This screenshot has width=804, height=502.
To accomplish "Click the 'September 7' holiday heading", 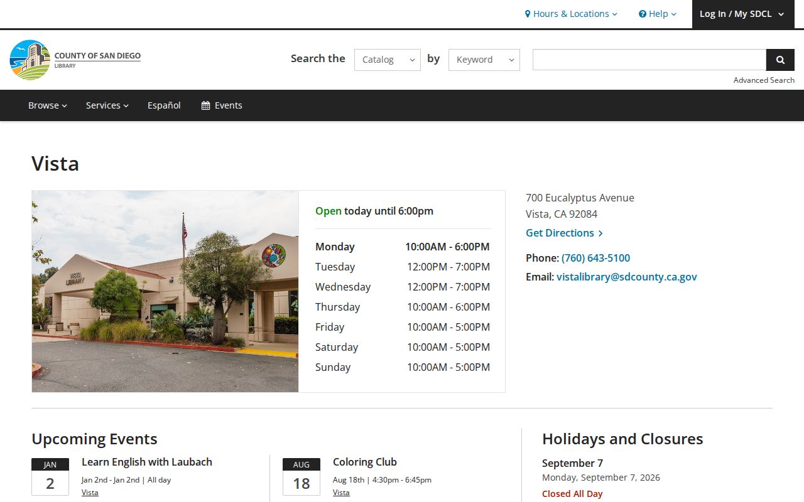I will point(572,463).
